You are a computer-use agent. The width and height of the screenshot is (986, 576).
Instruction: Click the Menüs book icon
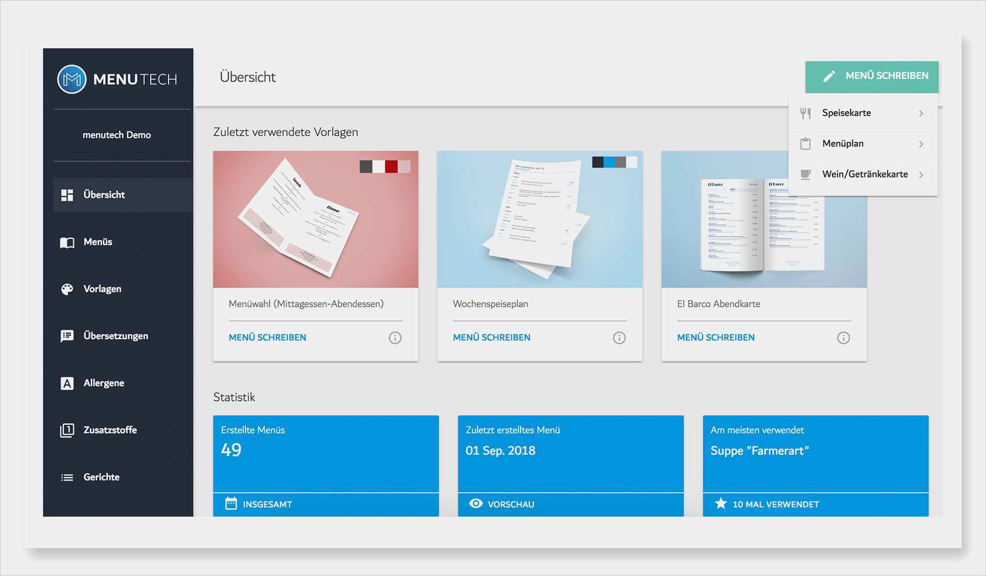click(67, 242)
